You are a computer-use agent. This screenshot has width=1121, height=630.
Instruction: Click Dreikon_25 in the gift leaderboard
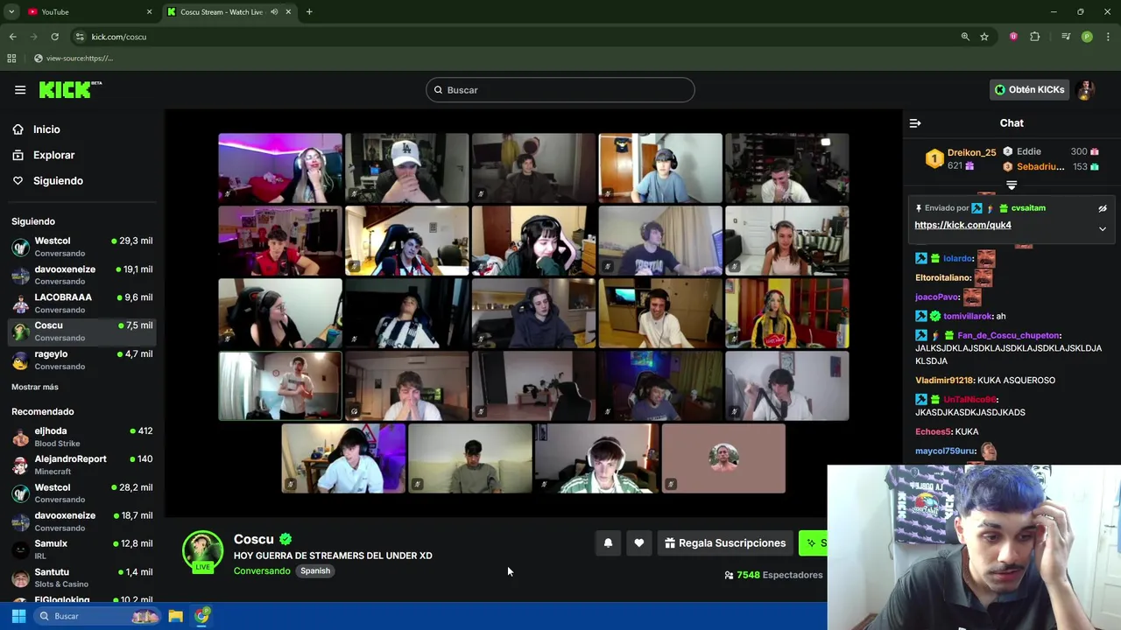[x=971, y=152]
